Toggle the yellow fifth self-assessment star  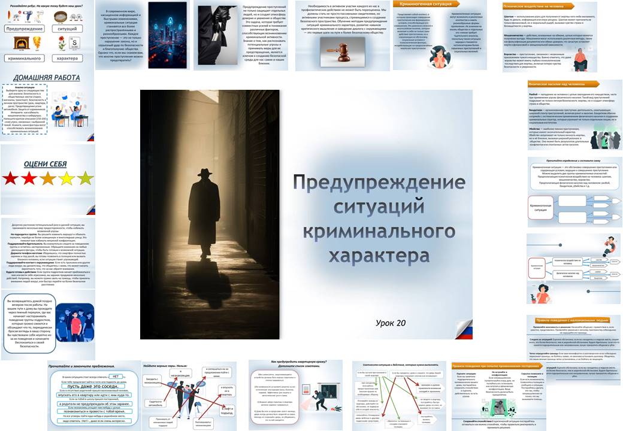[86, 178]
